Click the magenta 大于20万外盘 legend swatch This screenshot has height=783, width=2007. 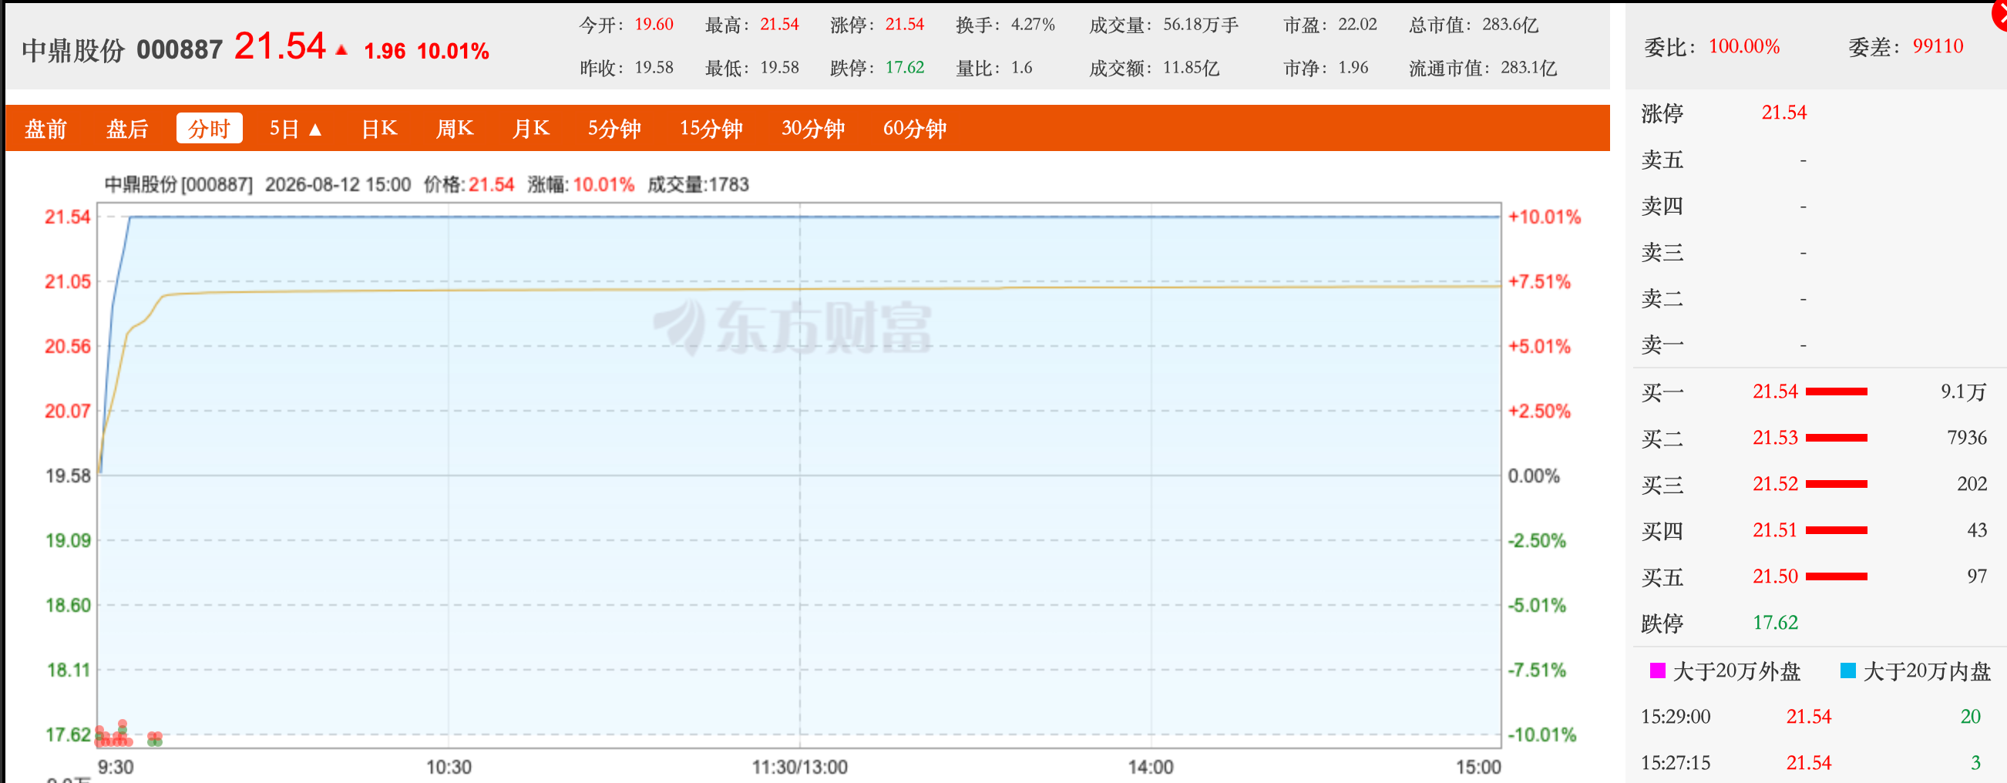(x=1657, y=670)
